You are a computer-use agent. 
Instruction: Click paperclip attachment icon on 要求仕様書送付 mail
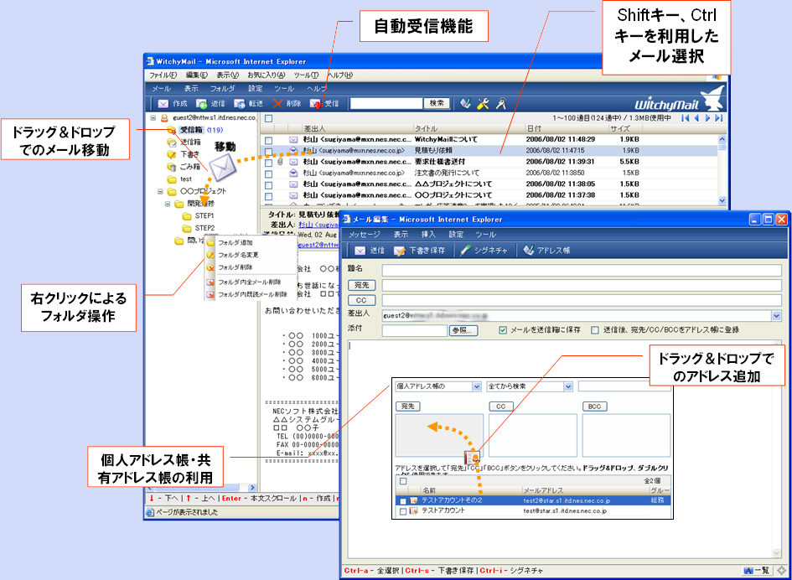[279, 162]
